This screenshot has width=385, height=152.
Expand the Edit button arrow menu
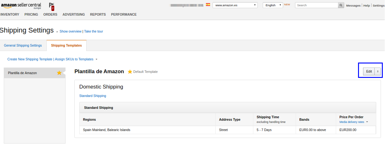pyautogui.click(x=378, y=71)
